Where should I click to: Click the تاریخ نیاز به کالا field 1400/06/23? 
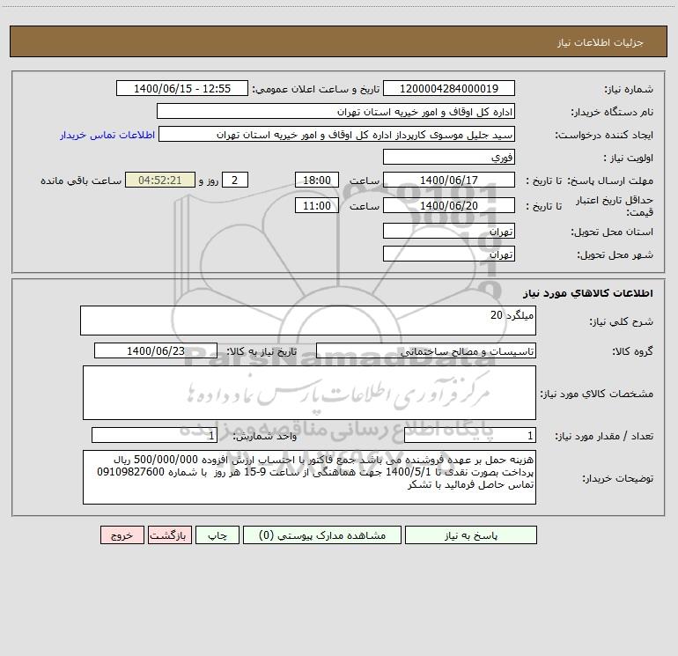tap(156, 350)
